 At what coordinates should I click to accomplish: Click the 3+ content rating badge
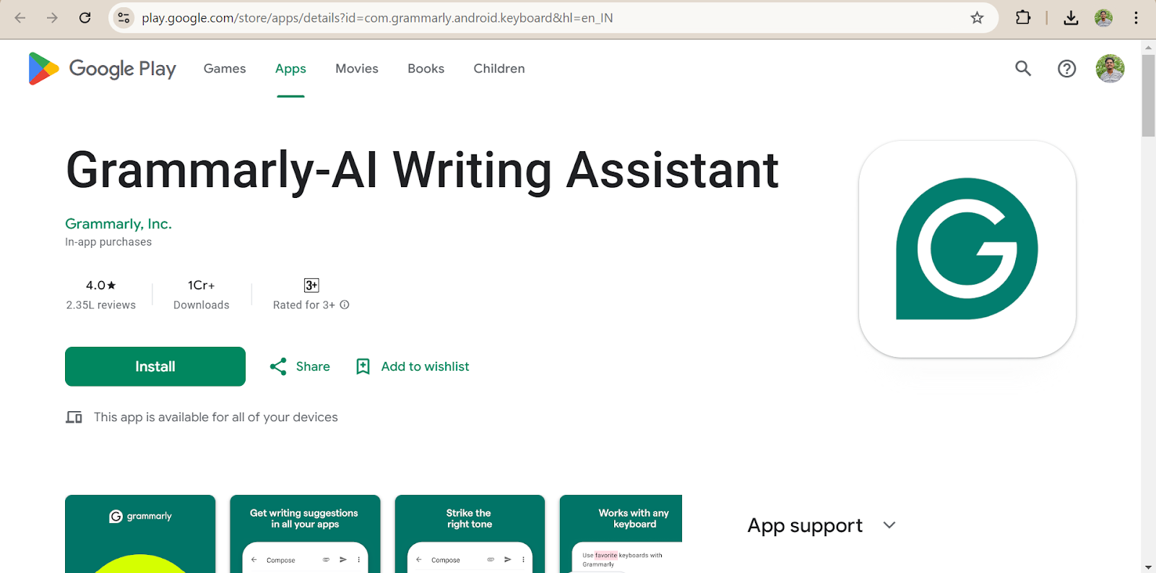tap(311, 285)
